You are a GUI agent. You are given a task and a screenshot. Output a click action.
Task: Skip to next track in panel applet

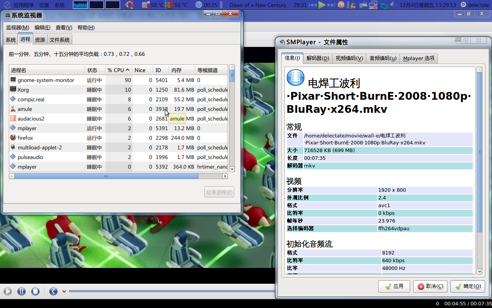(x=331, y=5)
